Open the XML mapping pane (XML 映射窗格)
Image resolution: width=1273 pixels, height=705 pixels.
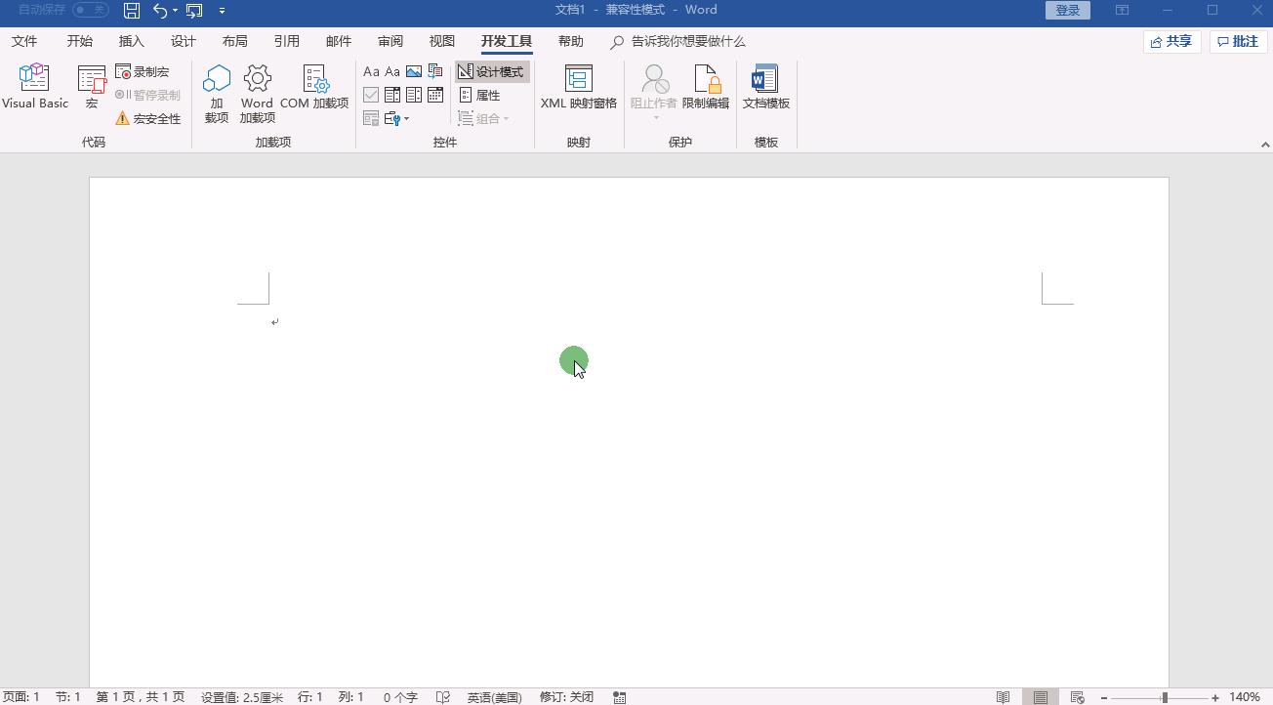pos(578,90)
